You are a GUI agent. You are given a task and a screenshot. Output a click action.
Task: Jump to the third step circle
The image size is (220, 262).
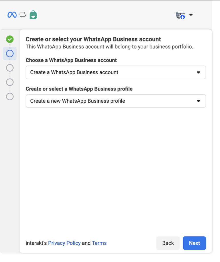pos(10,68)
